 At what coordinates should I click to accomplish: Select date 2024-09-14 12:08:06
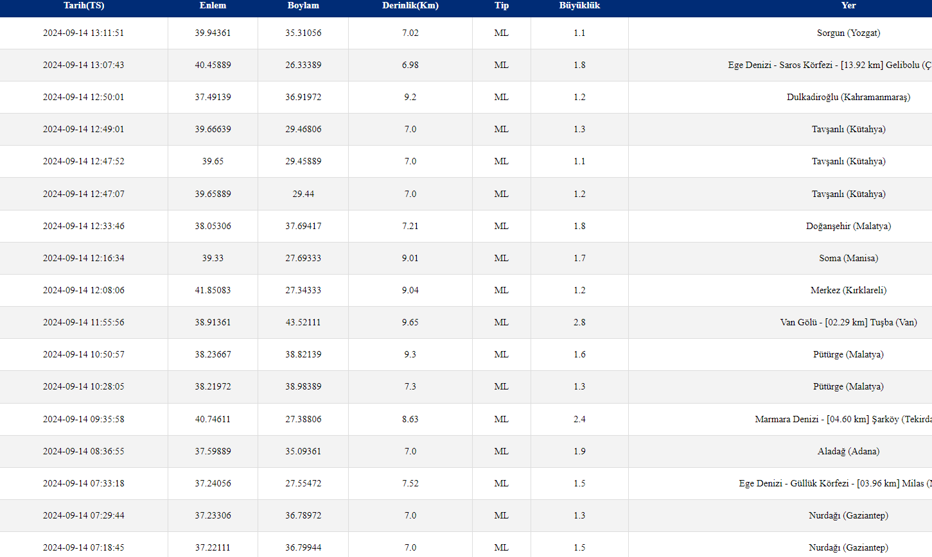click(84, 290)
